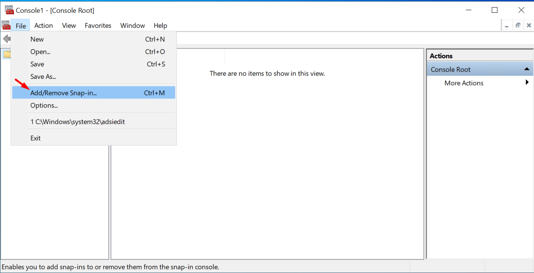This screenshot has width=534, height=273.
Task: Click the MMC system icon beside File
Action: 6,25
